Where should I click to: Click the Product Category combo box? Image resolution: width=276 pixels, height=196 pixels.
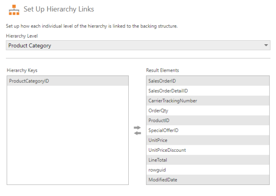point(133,46)
